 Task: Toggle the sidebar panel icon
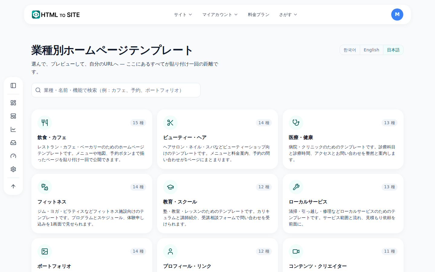pos(13,86)
